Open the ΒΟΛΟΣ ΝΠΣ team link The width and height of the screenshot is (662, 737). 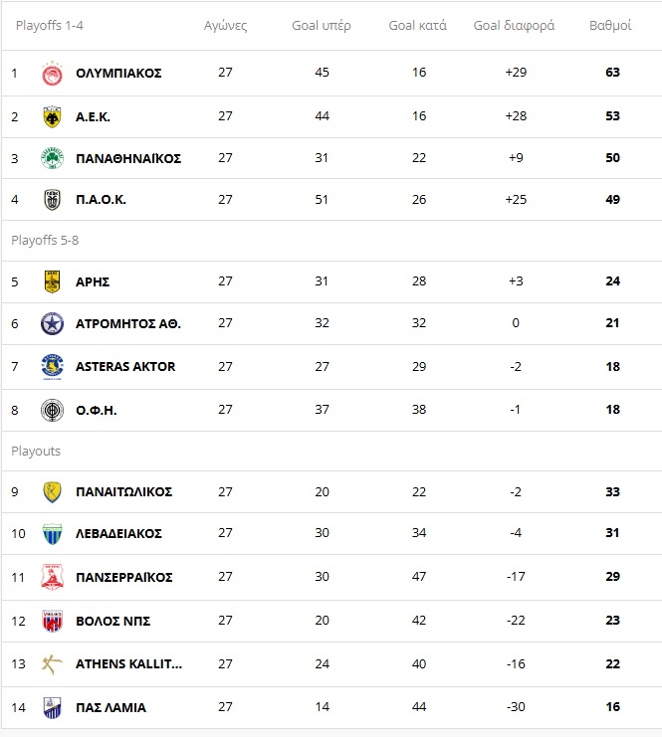click(x=112, y=621)
